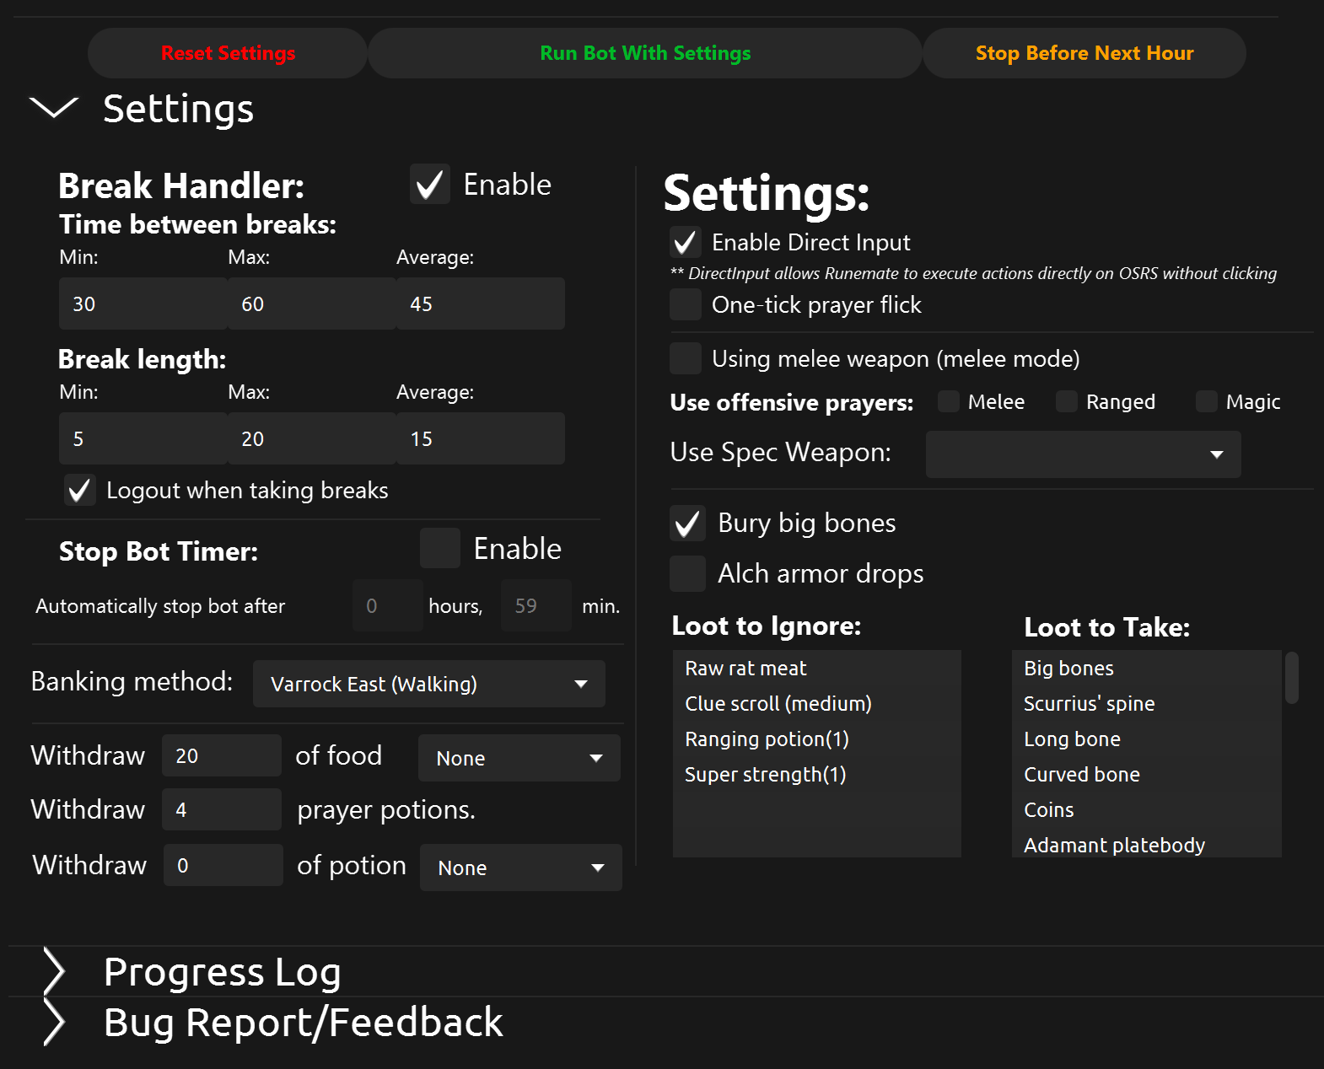This screenshot has width=1324, height=1069.
Task: Collapse the Settings section chevron
Action: pos(53,108)
